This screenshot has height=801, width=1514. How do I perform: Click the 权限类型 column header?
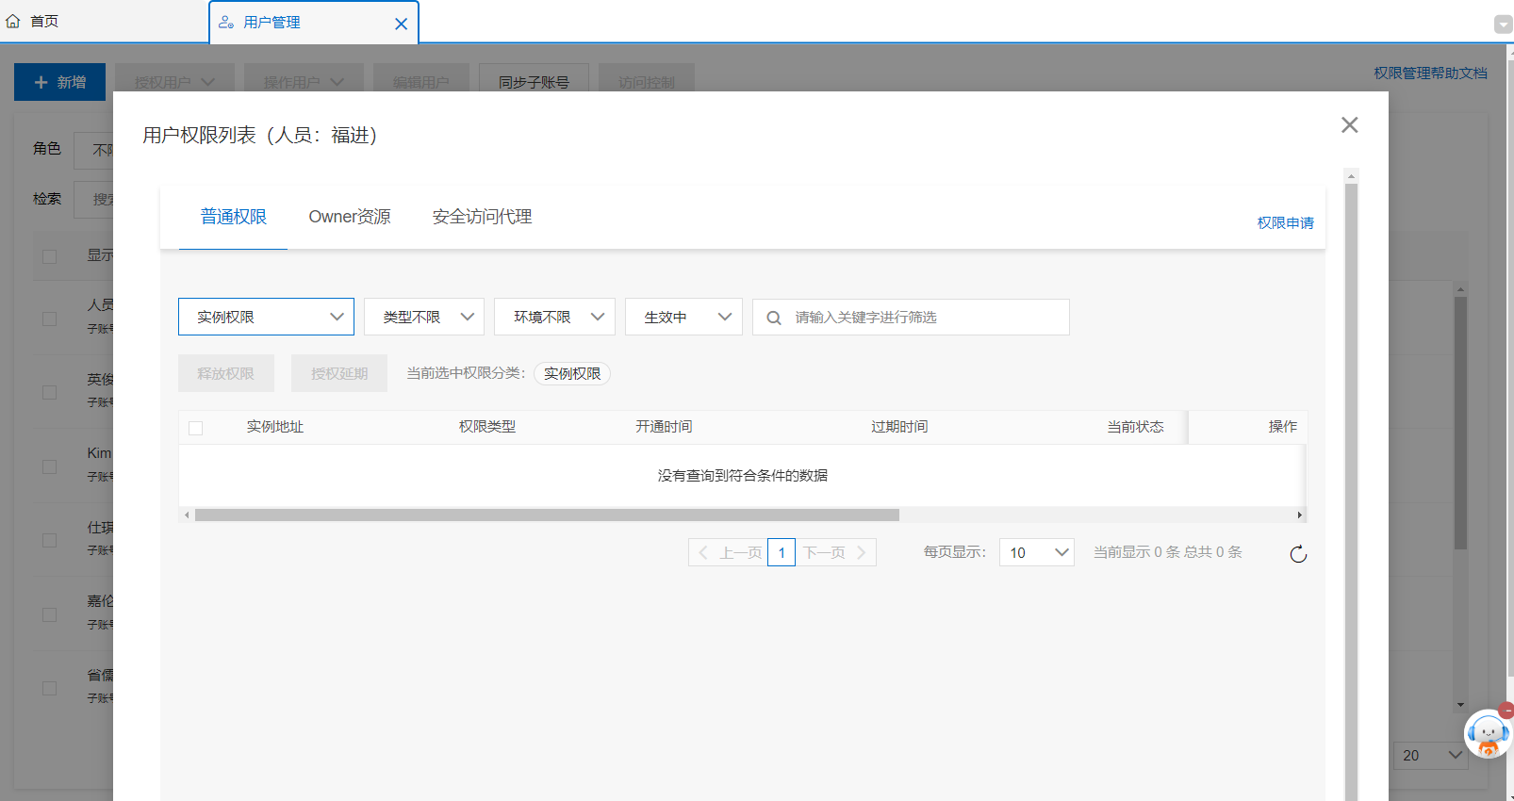click(487, 427)
